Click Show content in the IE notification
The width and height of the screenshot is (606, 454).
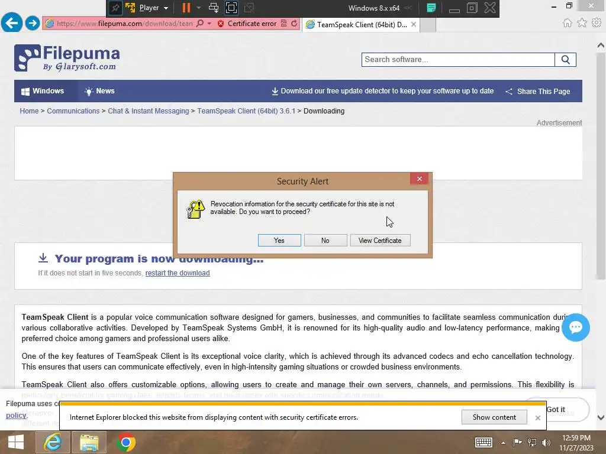click(x=494, y=417)
